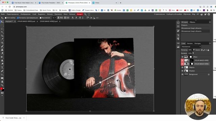Select the Rectangle shape tool
Screen dimensions: 216x121
tap(2, 78)
